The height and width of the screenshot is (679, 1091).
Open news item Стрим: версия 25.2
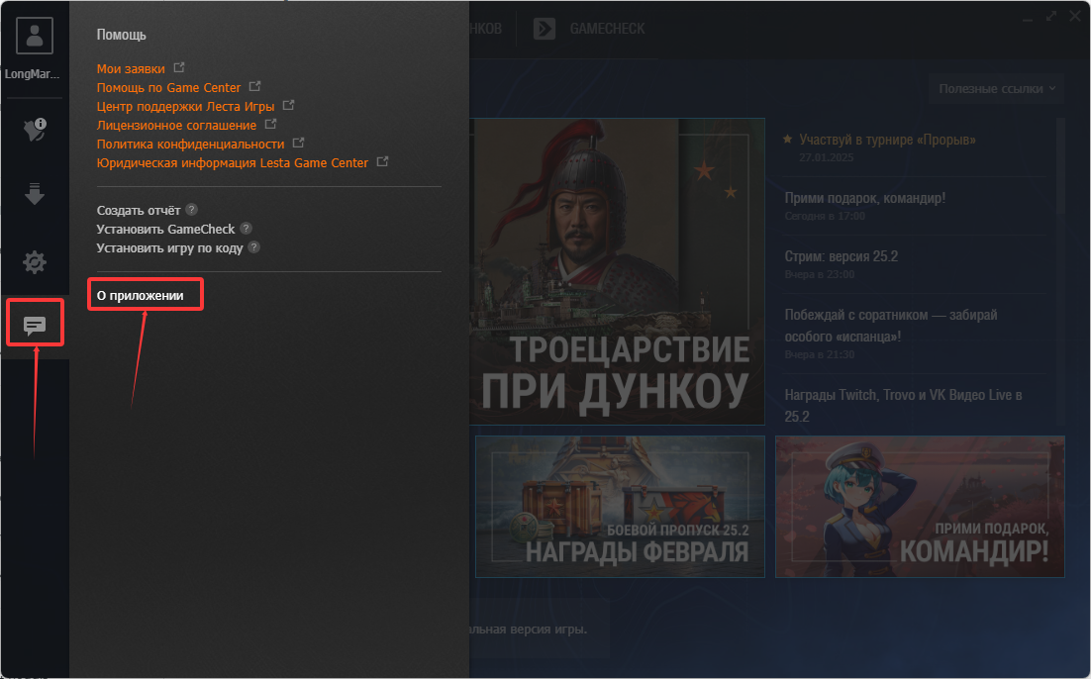point(842,256)
